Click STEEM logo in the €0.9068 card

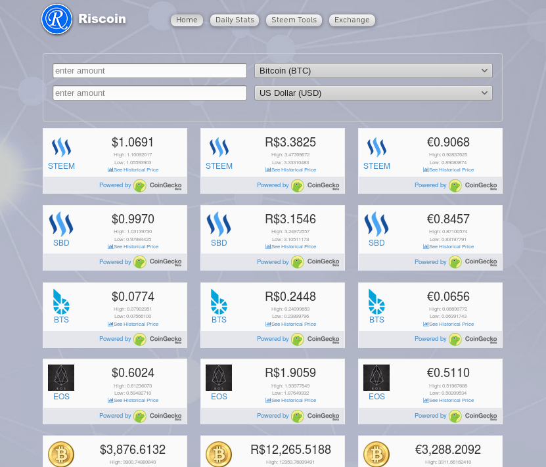376,148
